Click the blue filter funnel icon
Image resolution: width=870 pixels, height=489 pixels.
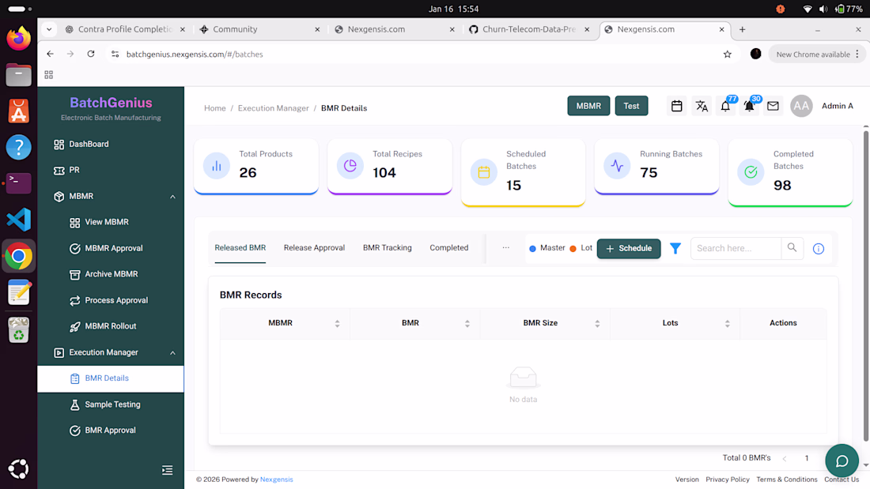(675, 248)
